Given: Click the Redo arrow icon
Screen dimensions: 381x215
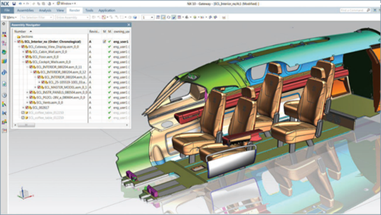Looking at the screenshot, I should [27, 4].
